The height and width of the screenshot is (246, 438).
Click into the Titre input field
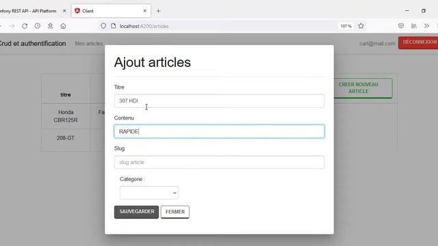pyautogui.click(x=219, y=100)
